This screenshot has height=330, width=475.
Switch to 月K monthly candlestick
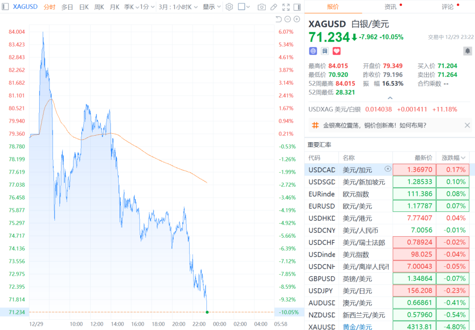tap(114, 7)
